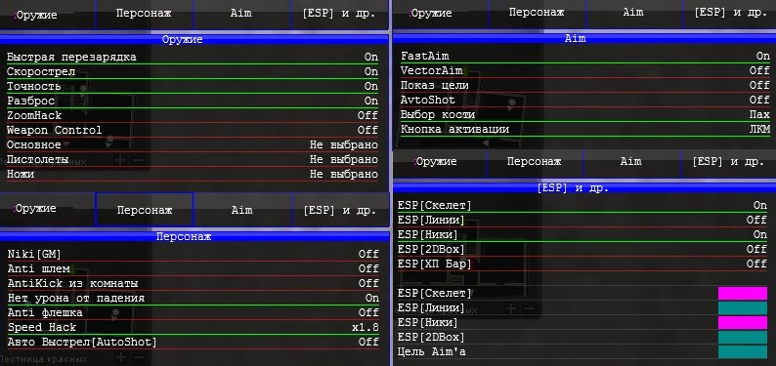
Task: Turn on Anti флешка
Action: click(x=193, y=312)
